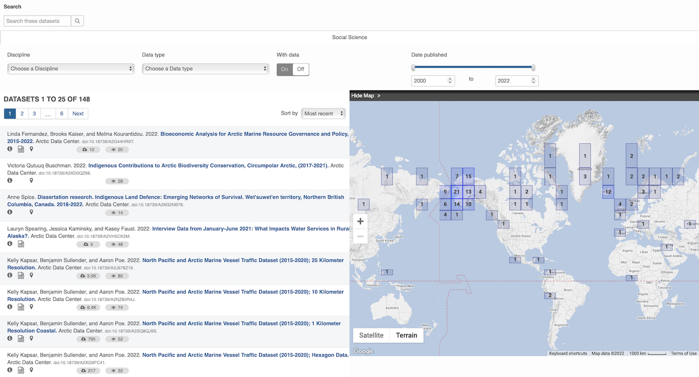Select page 1 of the dataset results
This screenshot has width=699, height=377.
(x=10, y=113)
